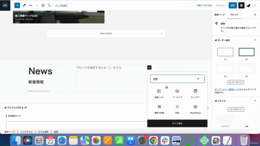Open the document info details icon
260x146 pixels.
tap(43, 5)
